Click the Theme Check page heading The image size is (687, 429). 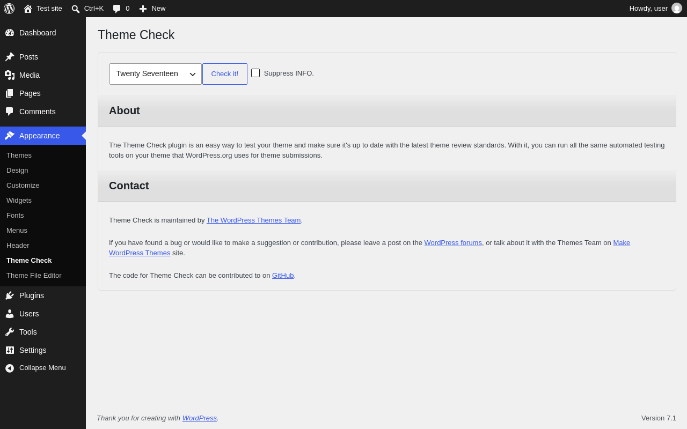pos(136,35)
